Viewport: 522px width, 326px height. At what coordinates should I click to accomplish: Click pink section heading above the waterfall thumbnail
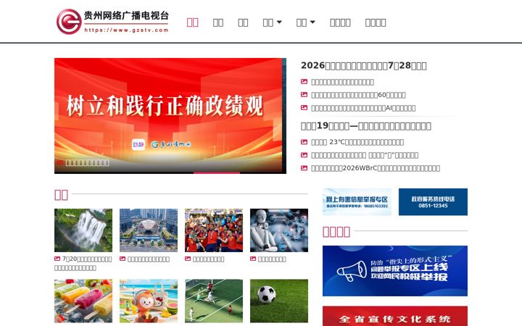[61, 195]
